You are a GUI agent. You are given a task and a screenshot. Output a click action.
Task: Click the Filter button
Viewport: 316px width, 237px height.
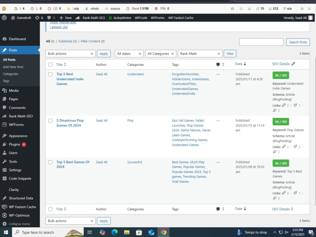tap(230, 54)
